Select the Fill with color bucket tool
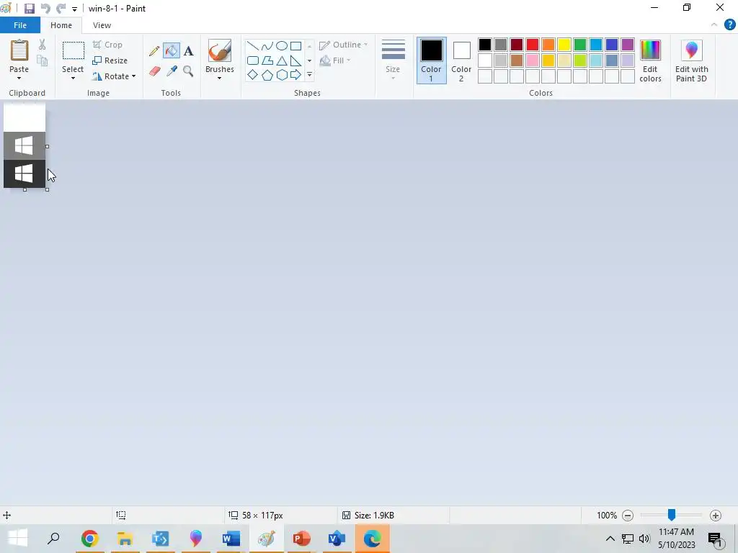The image size is (738, 553). 172,51
